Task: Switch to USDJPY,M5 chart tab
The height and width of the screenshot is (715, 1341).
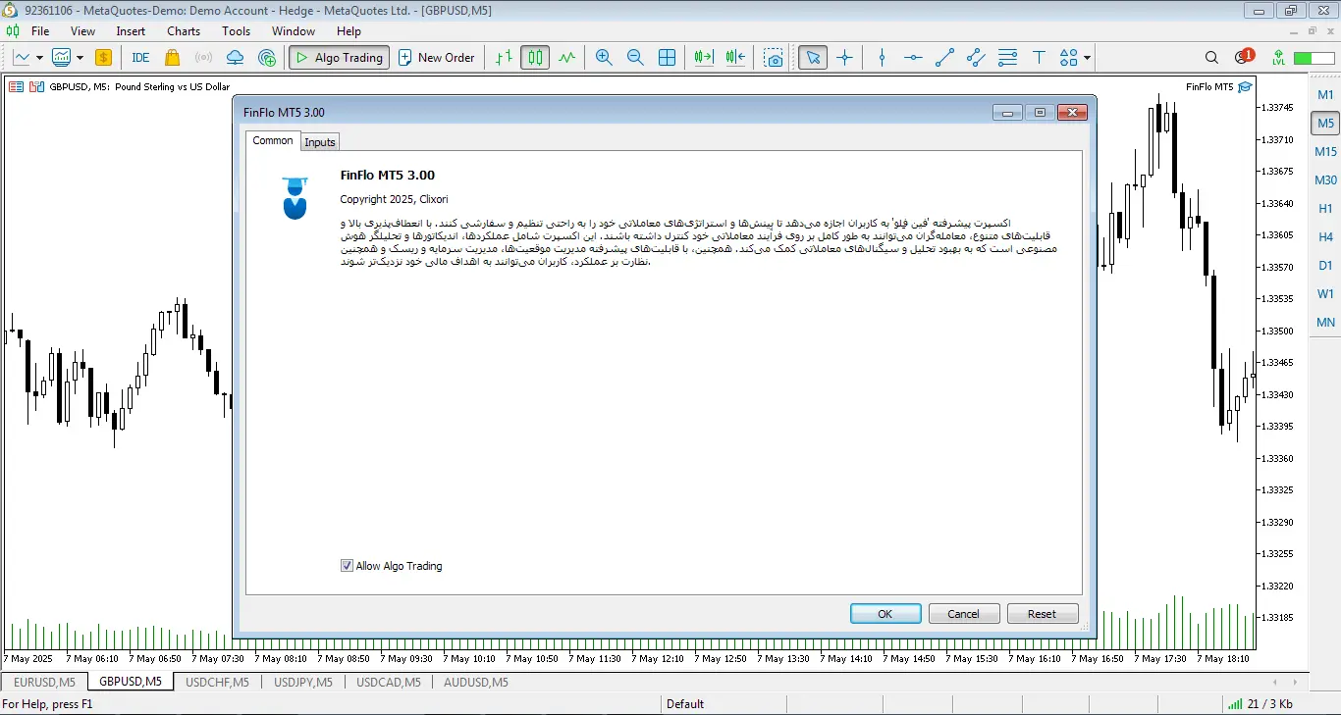Action: pos(302,682)
